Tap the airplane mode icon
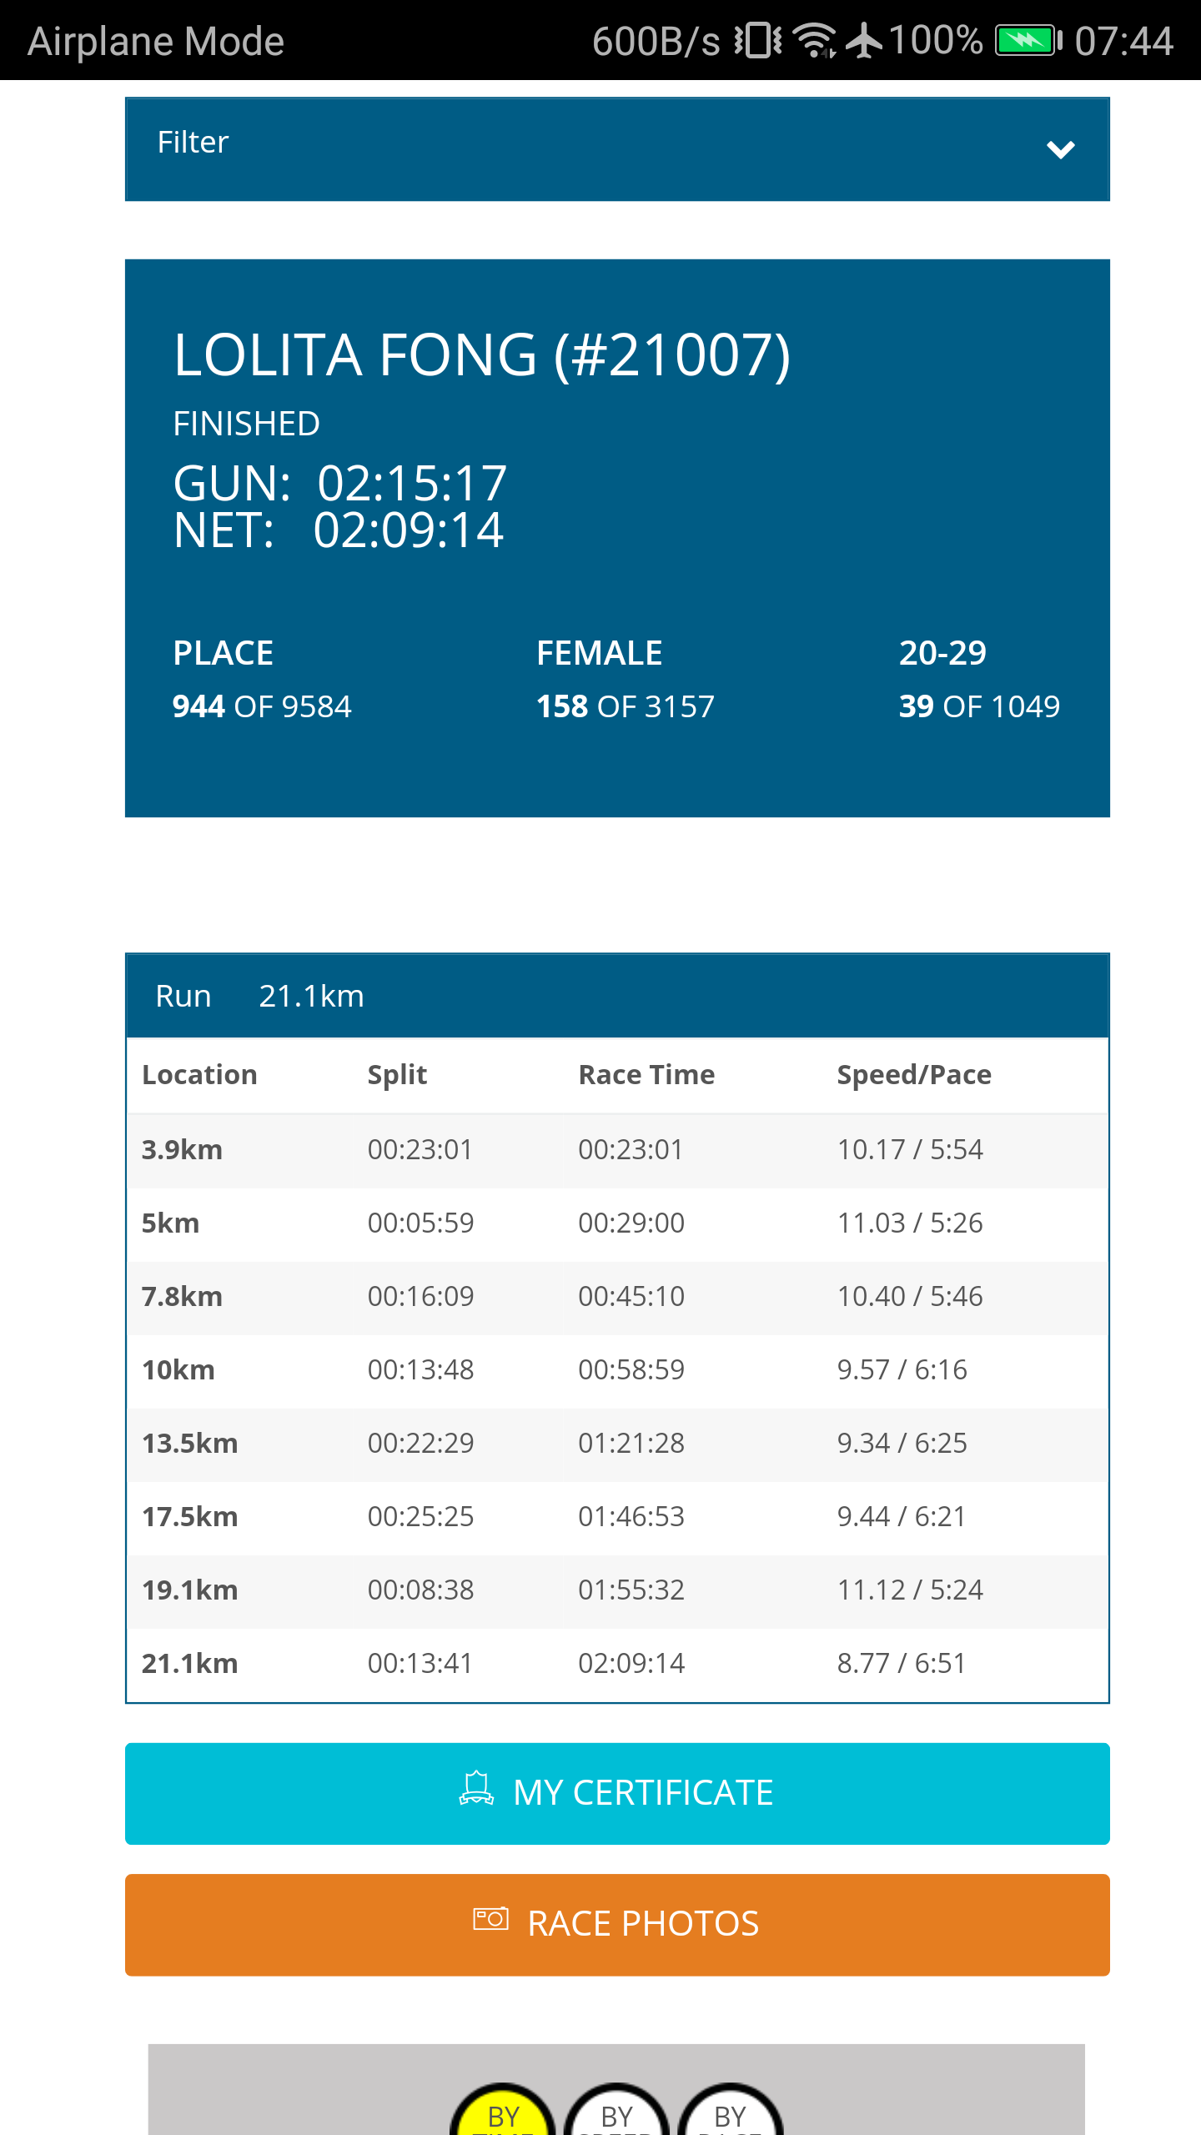The width and height of the screenshot is (1201, 2135). tap(863, 41)
